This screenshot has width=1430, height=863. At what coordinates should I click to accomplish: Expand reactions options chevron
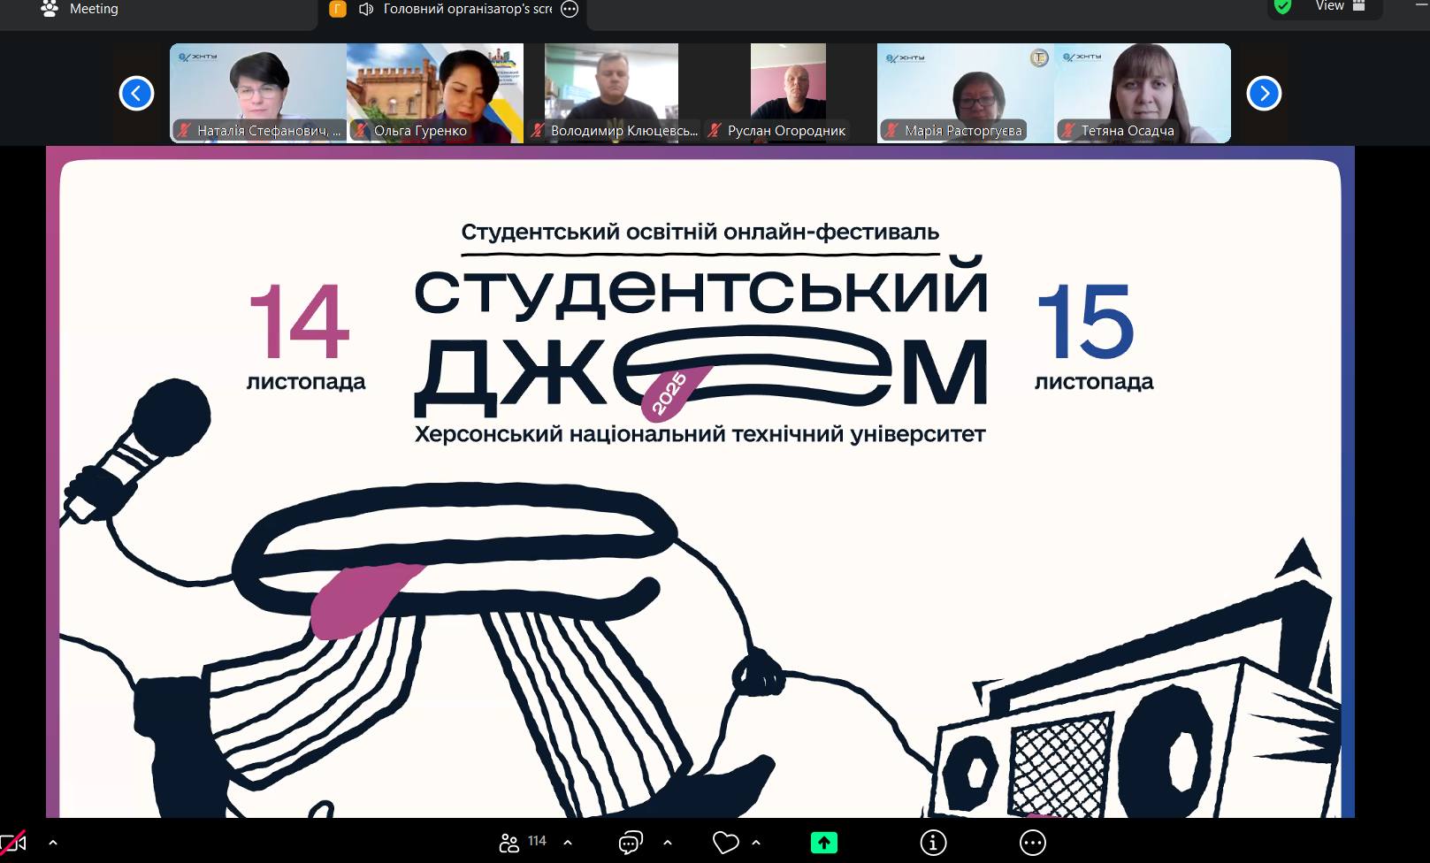coord(756,843)
